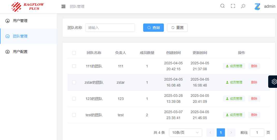Click the 111的团队 name cell
Image resolution: width=277 pixels, height=140 pixels.
[x=94, y=66]
